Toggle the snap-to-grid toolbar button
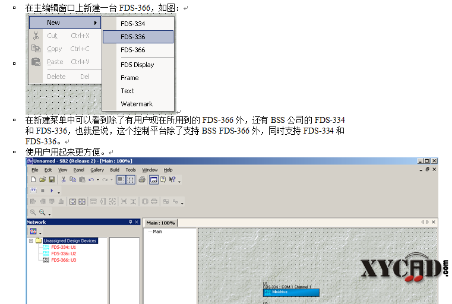Image resolution: width=452 pixels, height=304 pixels. click(x=121, y=179)
